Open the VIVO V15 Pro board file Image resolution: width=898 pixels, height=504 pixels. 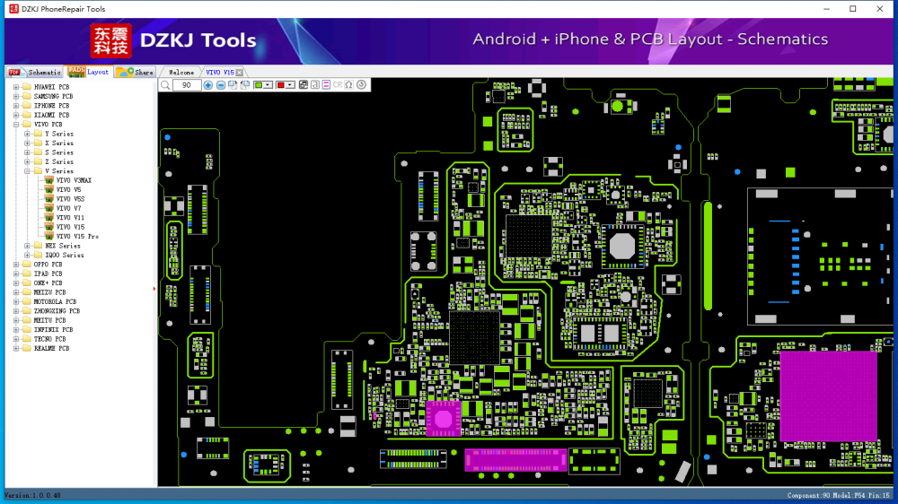coord(76,236)
